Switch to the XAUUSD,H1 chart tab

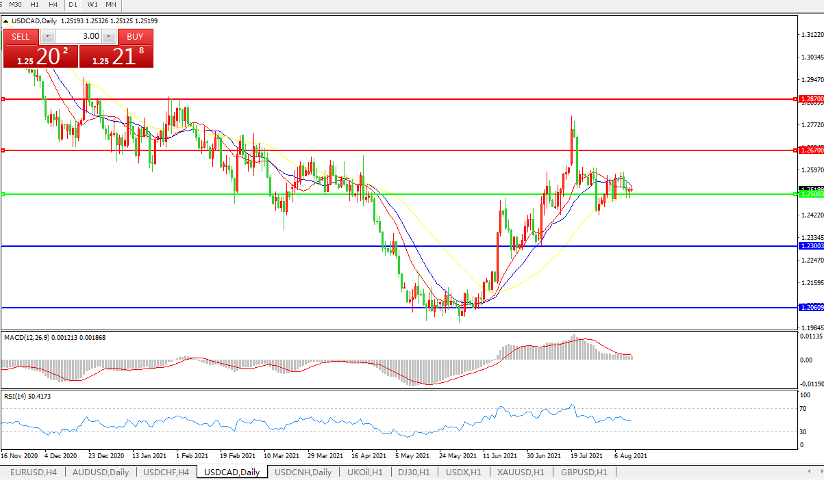pos(521,472)
